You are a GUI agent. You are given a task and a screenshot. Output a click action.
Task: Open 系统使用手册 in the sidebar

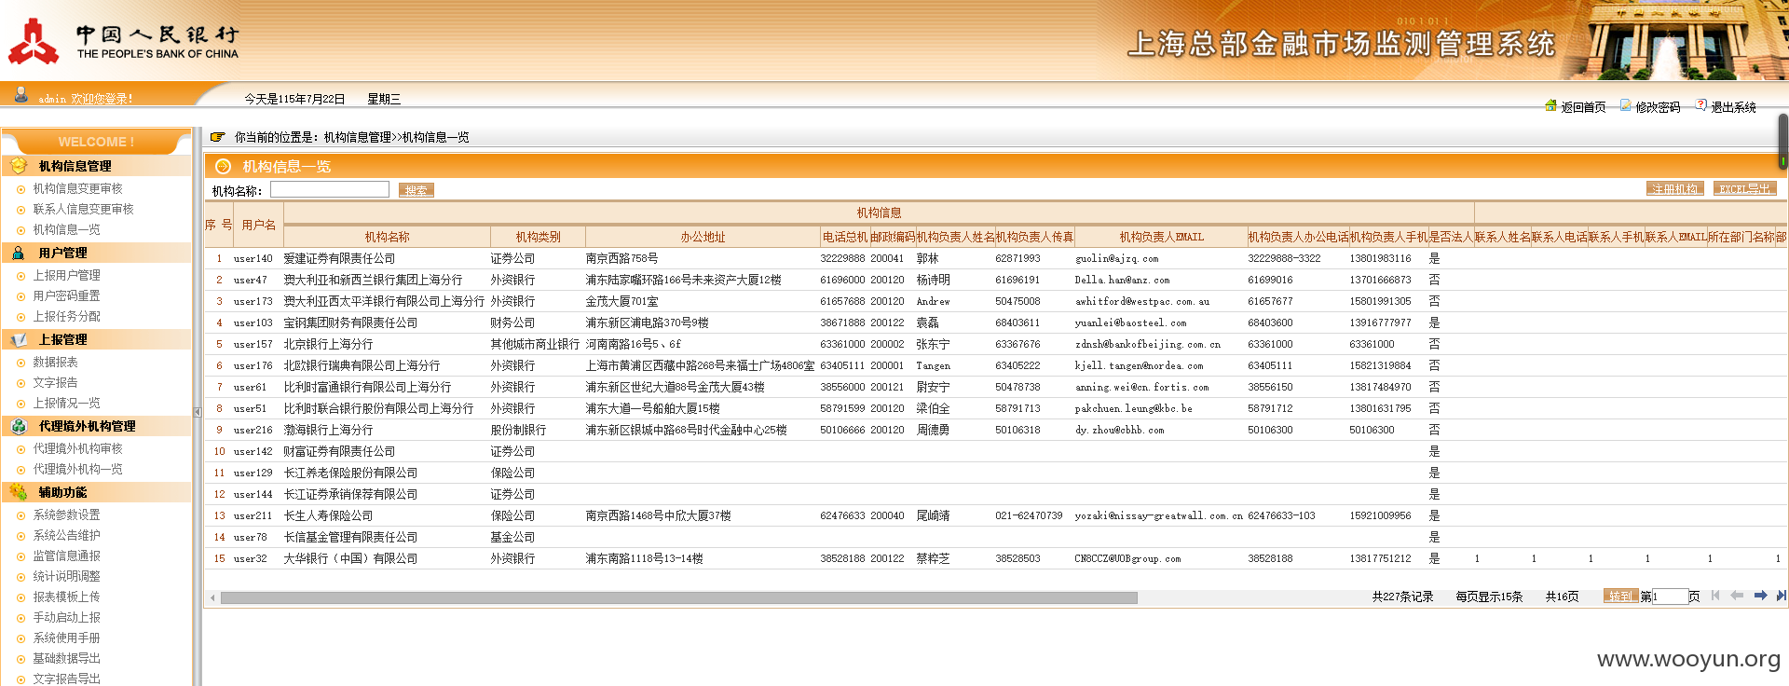[x=67, y=638]
